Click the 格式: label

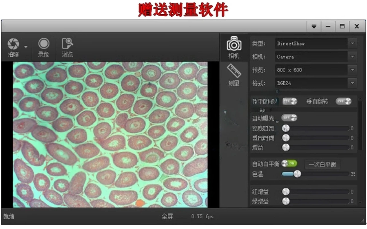coord(259,83)
